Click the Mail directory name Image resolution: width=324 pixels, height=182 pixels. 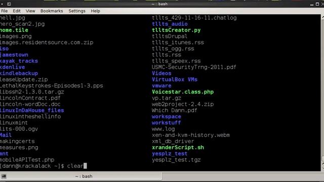click(6, 135)
